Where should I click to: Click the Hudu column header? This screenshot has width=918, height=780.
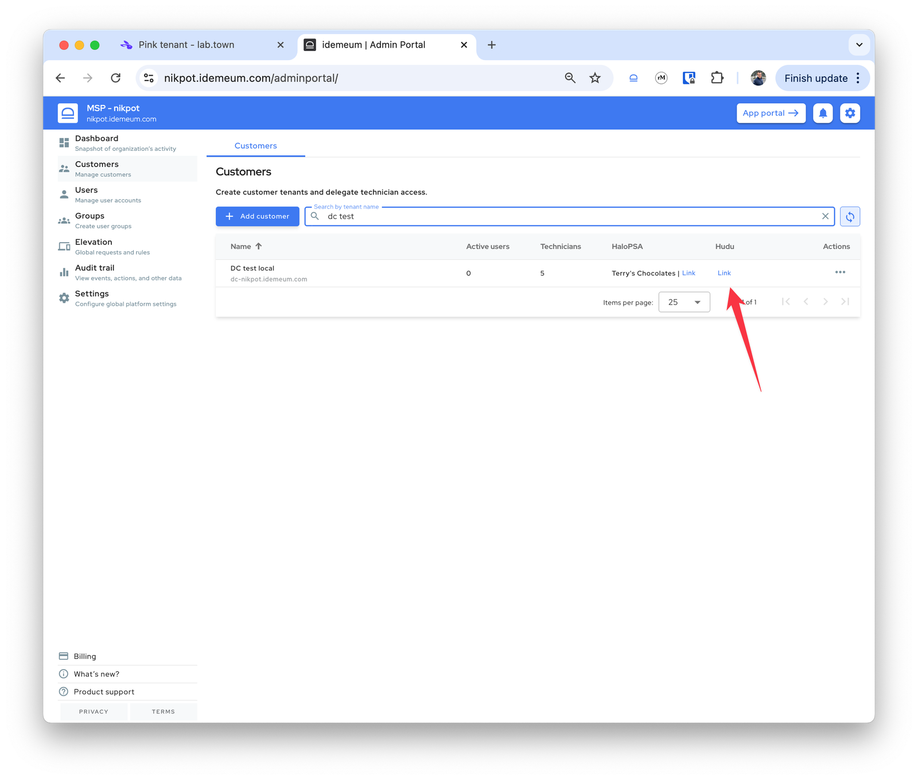725,247
